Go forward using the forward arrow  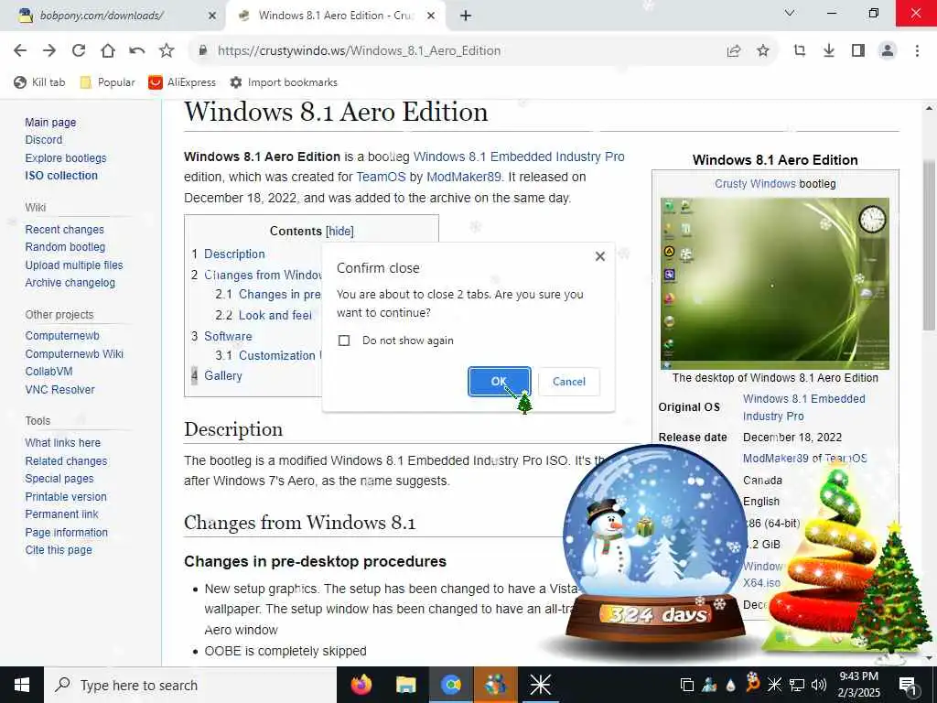(x=49, y=51)
